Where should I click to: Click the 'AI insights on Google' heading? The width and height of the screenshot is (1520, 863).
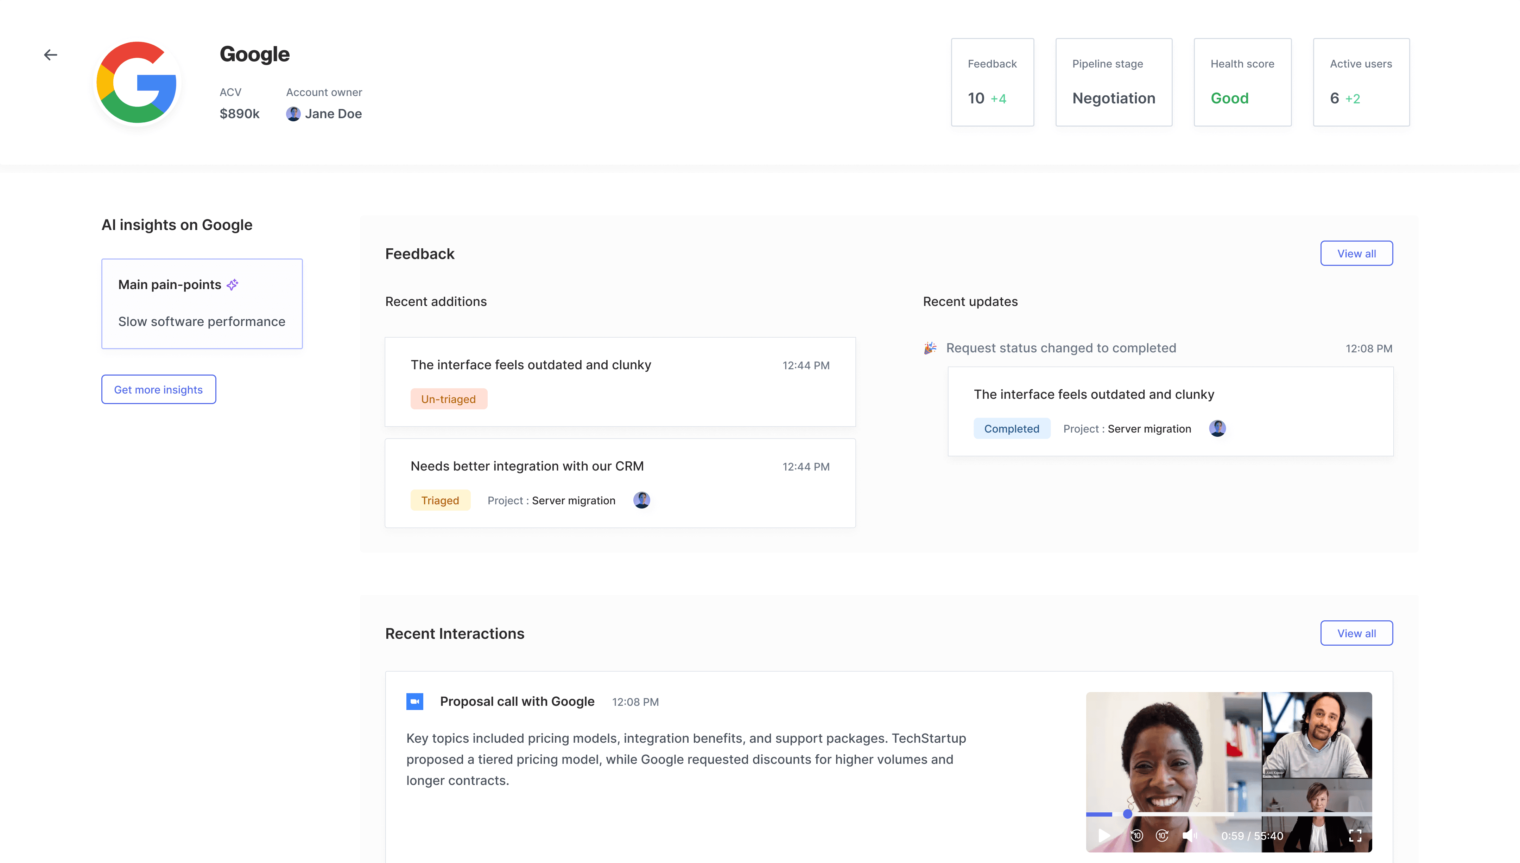point(177,225)
